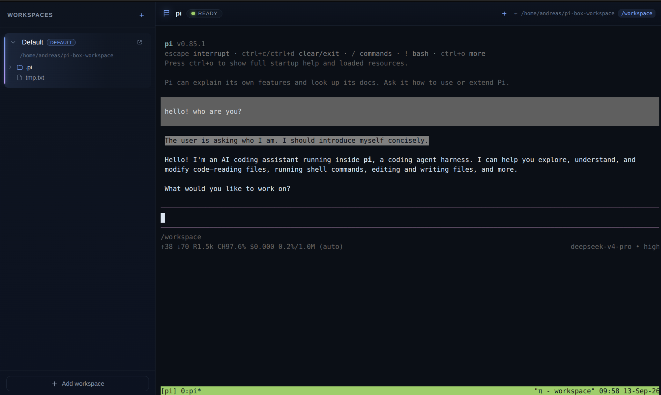Click the tmp.txt file icon
661x395 pixels.
tap(19, 78)
